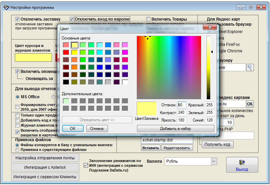This screenshot has height=185, width=270.
Task: Enable the Включить Товары checkbox
Action: pyautogui.click(x=148, y=19)
